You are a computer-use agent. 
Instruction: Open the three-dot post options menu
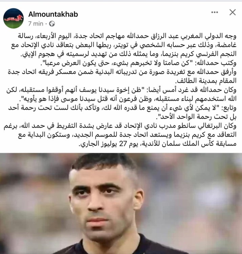click(x=215, y=12)
